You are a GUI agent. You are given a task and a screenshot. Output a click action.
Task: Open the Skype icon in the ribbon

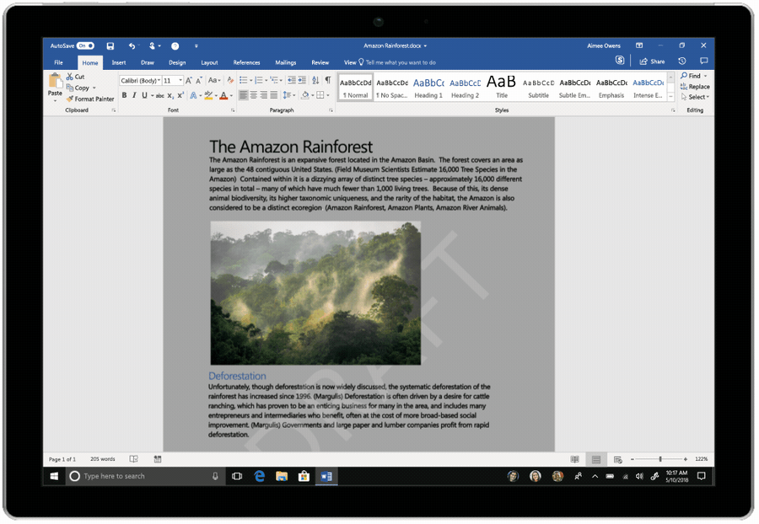pyautogui.click(x=620, y=61)
